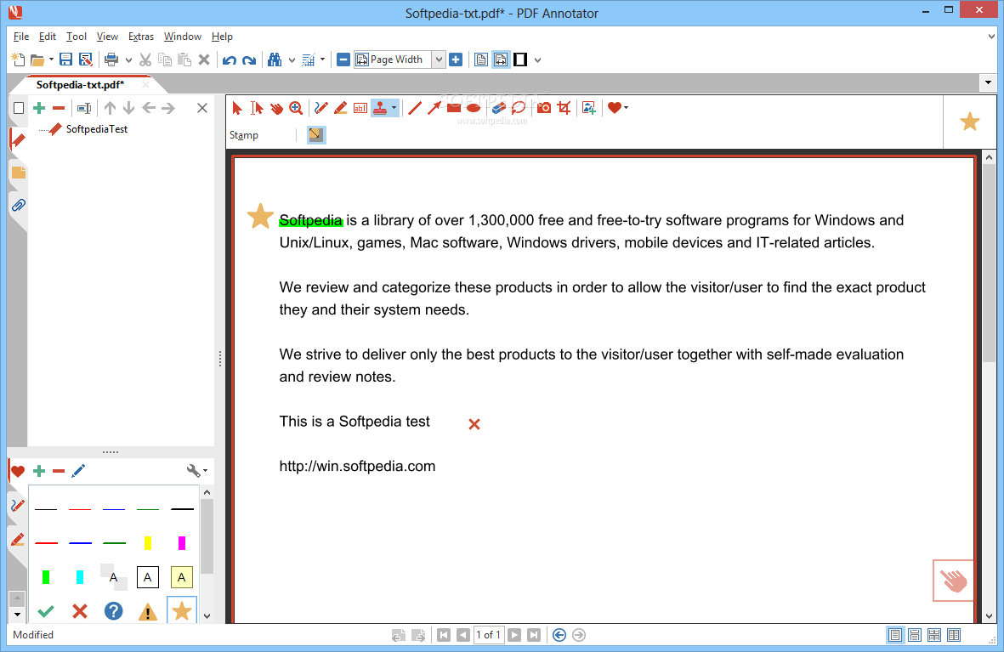Toggle the floating pan hand button on the page

tap(953, 581)
